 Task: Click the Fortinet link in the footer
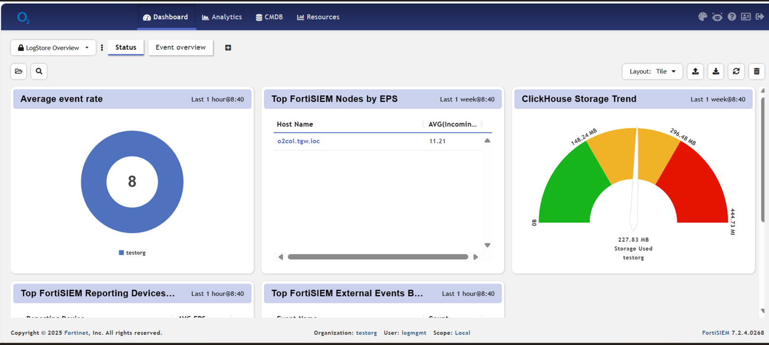76,333
